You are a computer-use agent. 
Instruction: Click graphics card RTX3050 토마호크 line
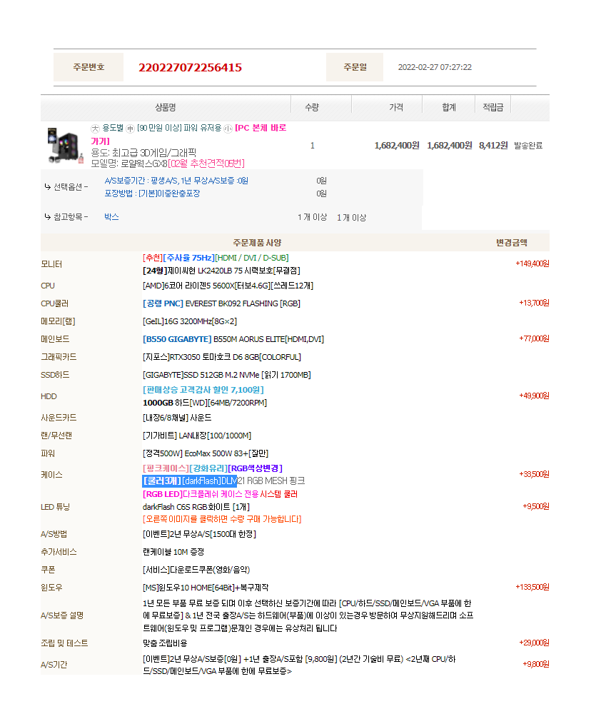click(x=222, y=357)
